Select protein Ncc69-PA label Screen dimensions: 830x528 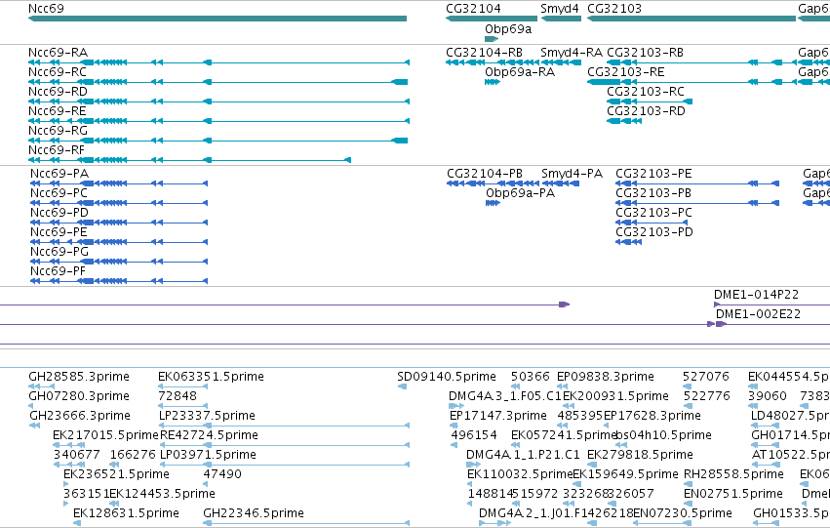pos(59,174)
